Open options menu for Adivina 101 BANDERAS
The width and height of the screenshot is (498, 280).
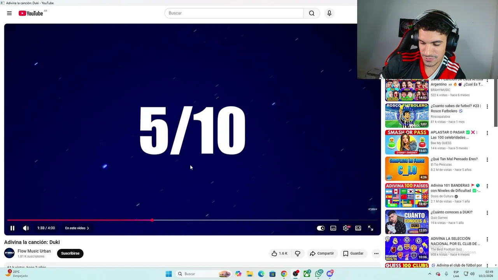tap(487, 186)
